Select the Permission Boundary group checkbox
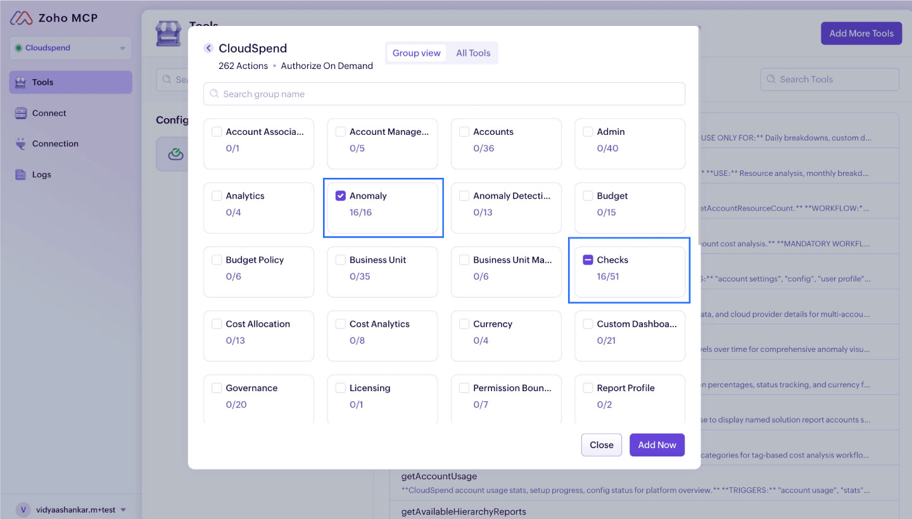 [x=464, y=388]
